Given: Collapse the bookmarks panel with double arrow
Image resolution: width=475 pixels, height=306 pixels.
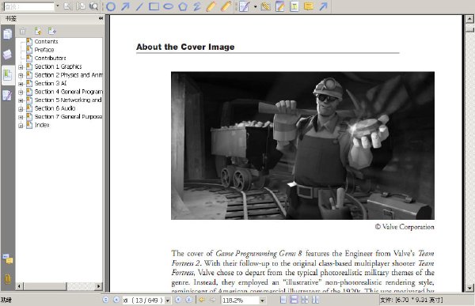Looking at the screenshot, I should point(101,18).
